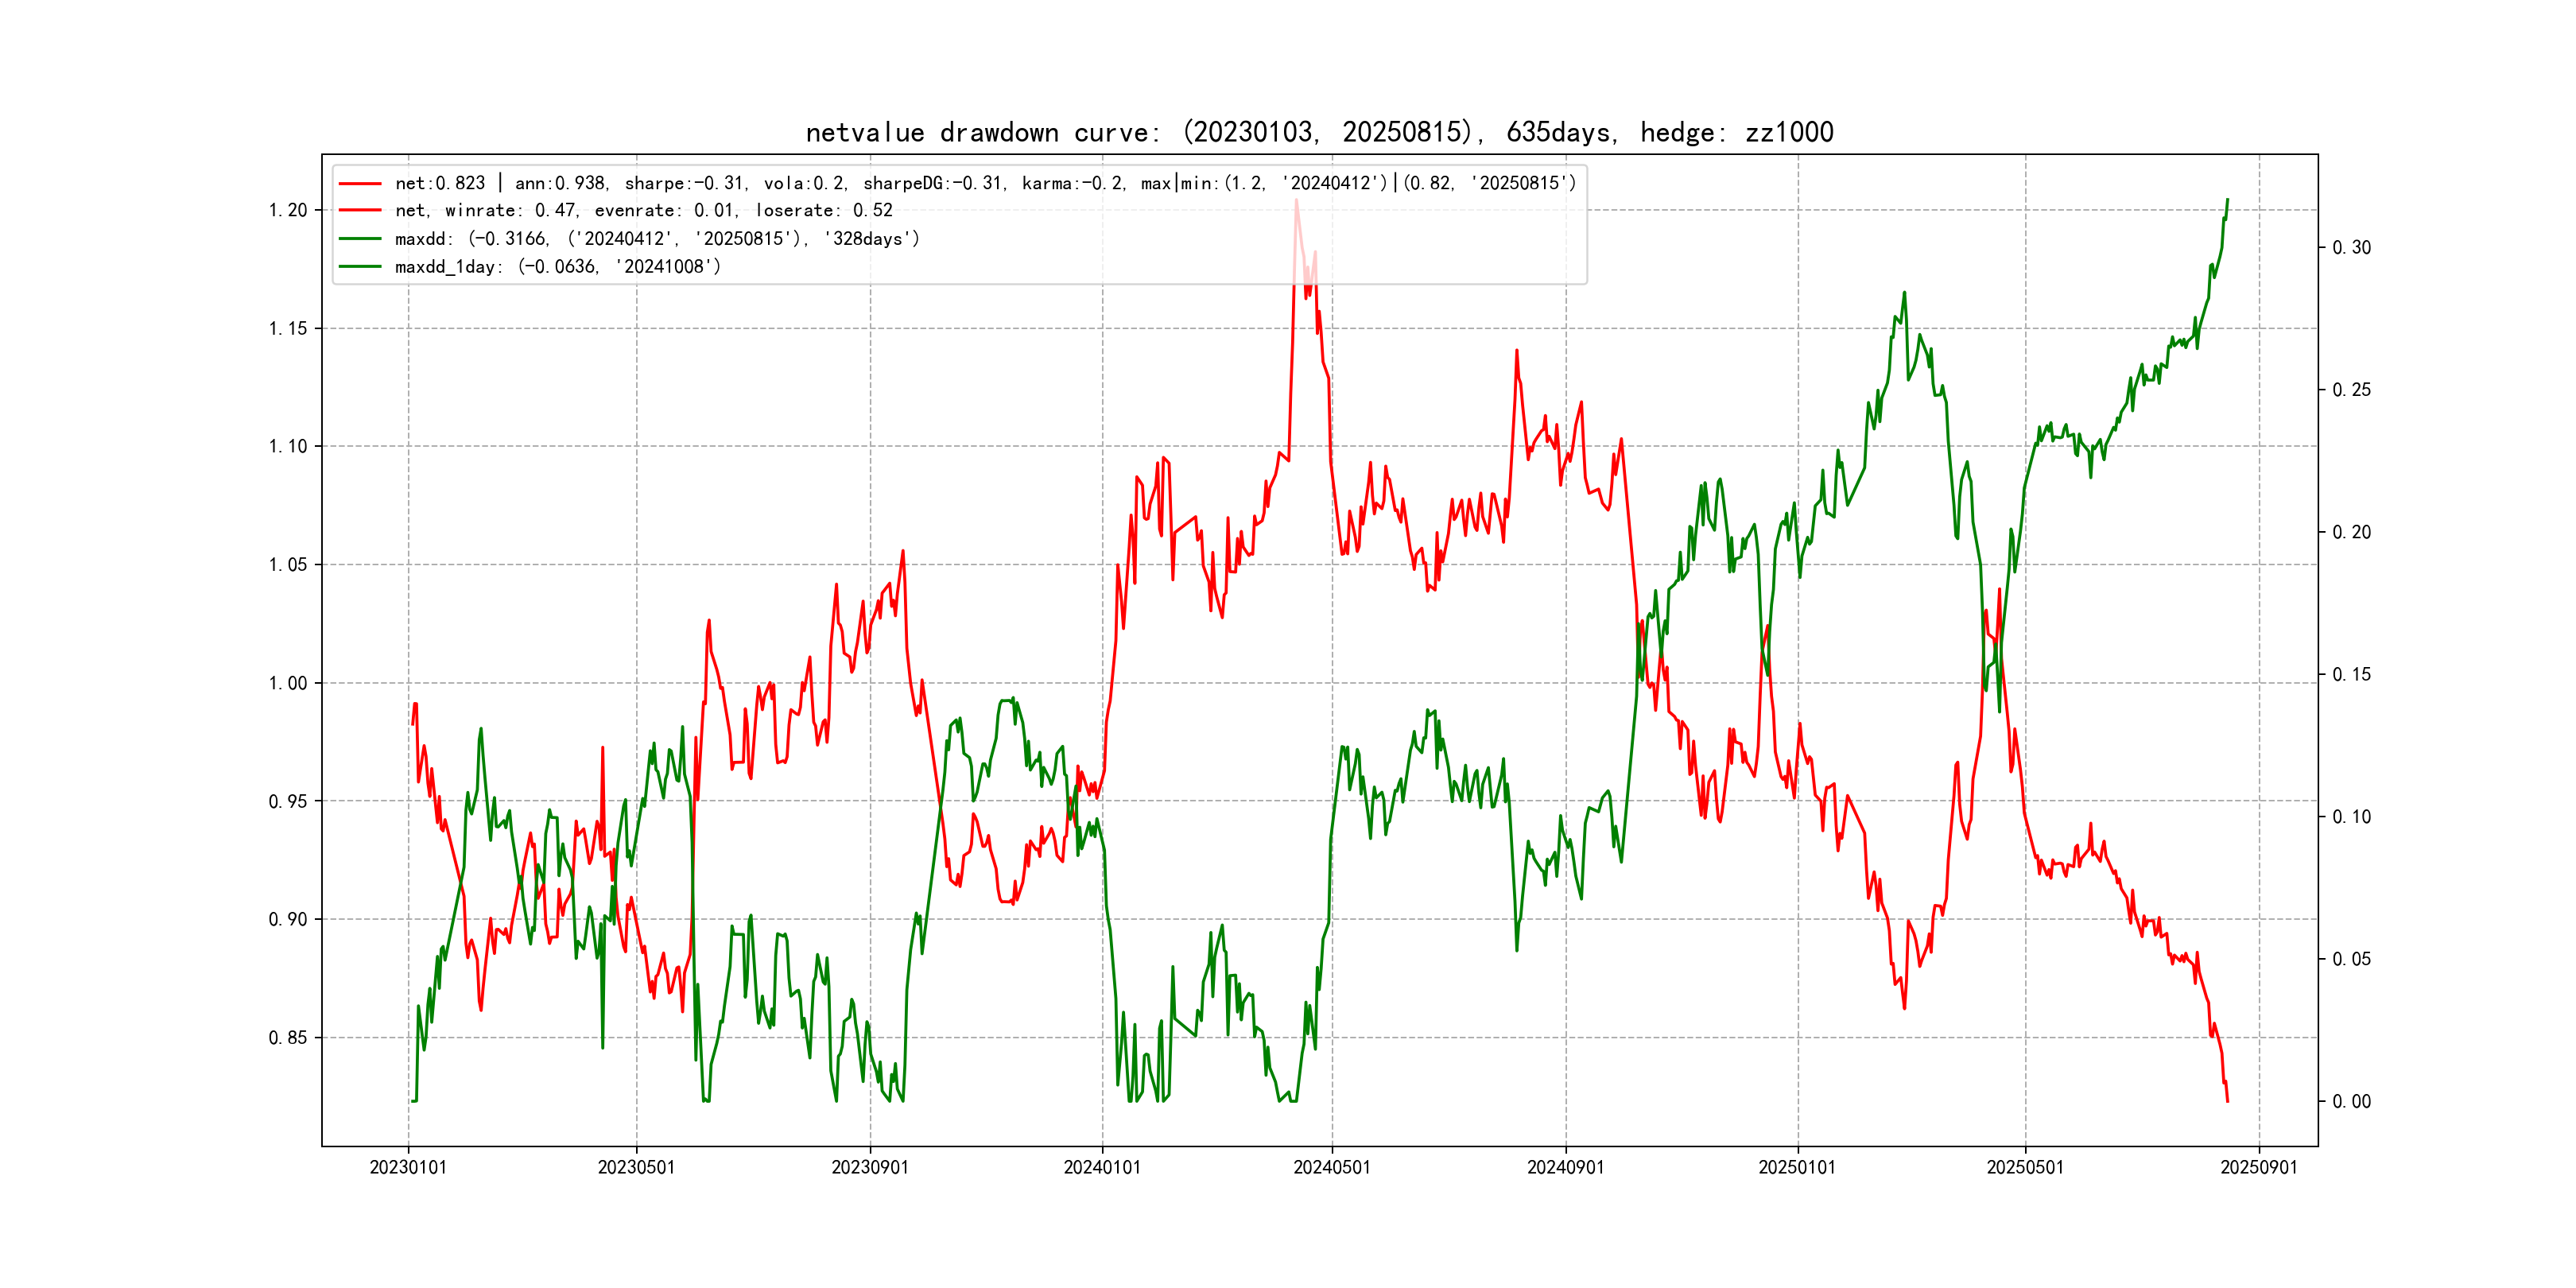
Task: Click the x-axis label 20250901
Action: point(2259,1168)
